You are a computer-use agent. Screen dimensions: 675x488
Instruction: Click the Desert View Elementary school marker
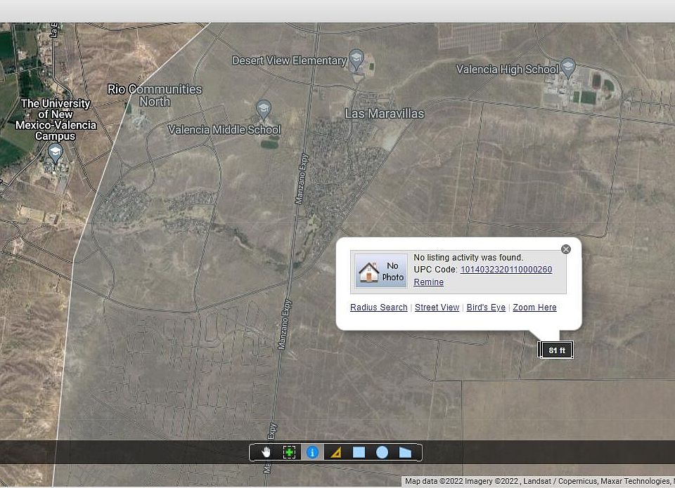[356, 60]
